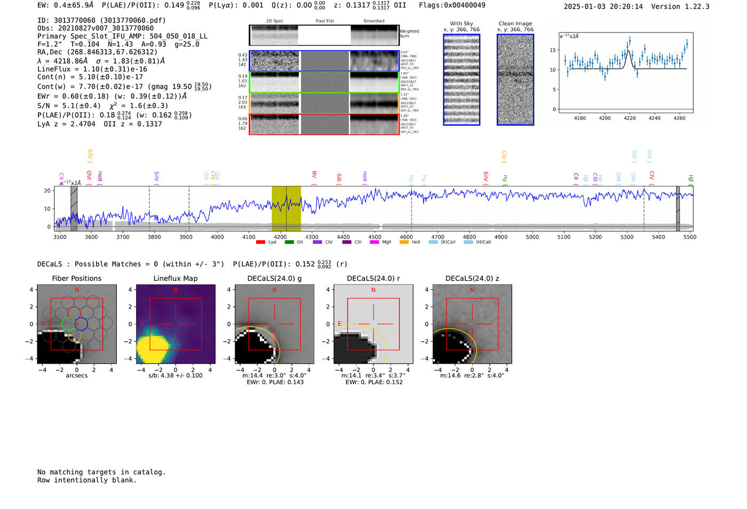747x509 pixels.
Task: Open the Clean Image cutout
Action: [515, 80]
